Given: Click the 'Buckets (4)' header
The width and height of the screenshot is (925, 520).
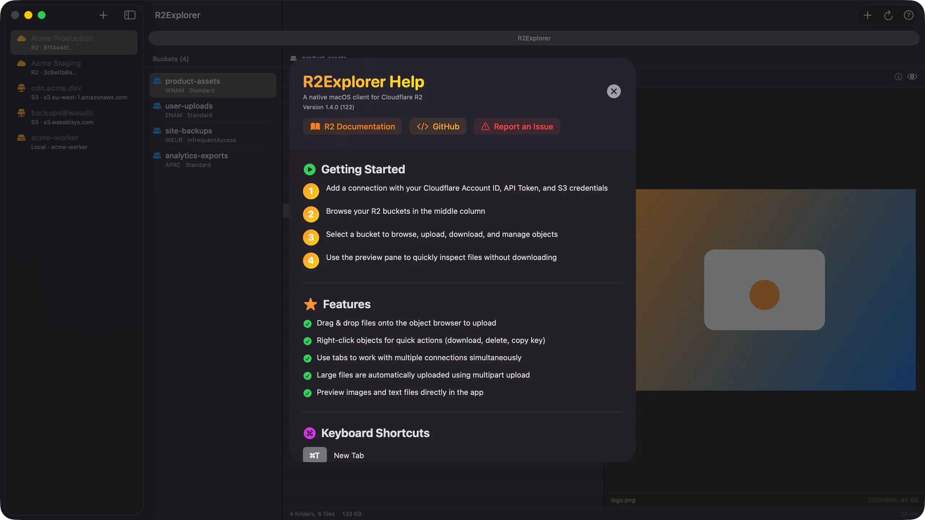Looking at the screenshot, I should [x=171, y=59].
